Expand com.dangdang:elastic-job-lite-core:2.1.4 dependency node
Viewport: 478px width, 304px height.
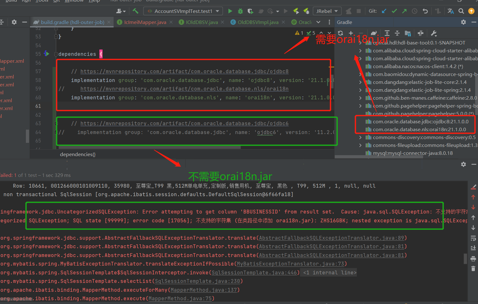(x=361, y=82)
